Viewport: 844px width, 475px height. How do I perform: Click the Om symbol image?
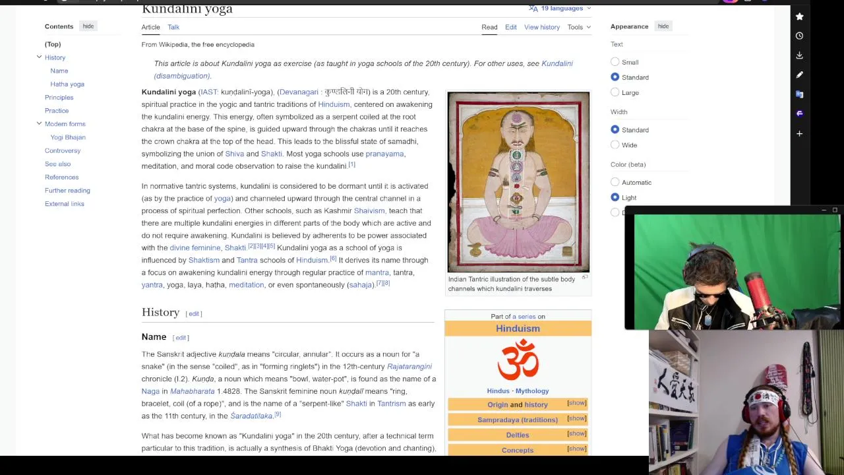pos(518,360)
